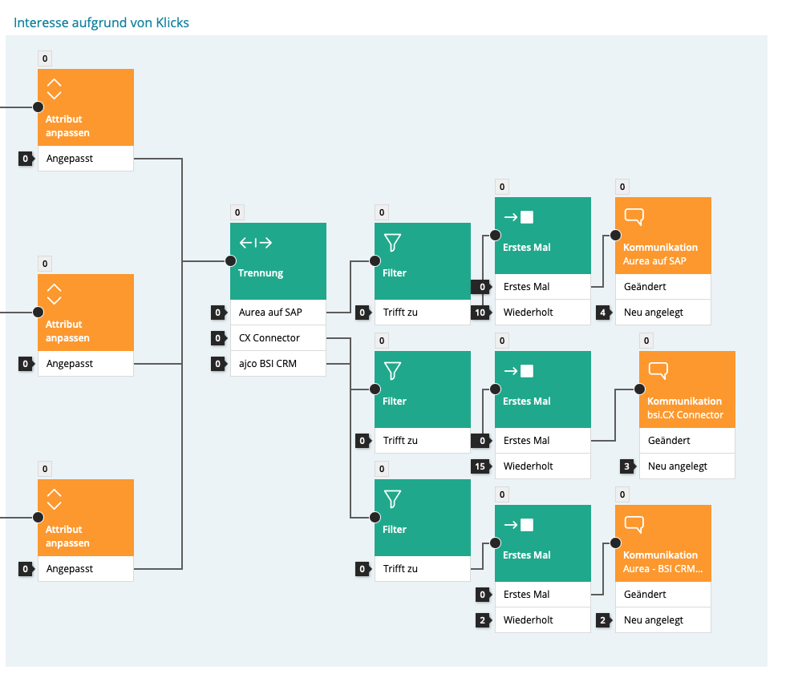Click the 'Interesse aufgrund von Klicks' heading
This screenshot has width=794, height=690.
tap(102, 22)
